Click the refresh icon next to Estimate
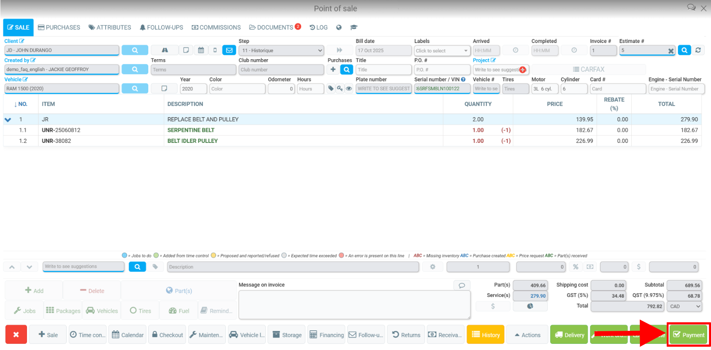Viewport: 711px width, 350px height. pyautogui.click(x=698, y=50)
